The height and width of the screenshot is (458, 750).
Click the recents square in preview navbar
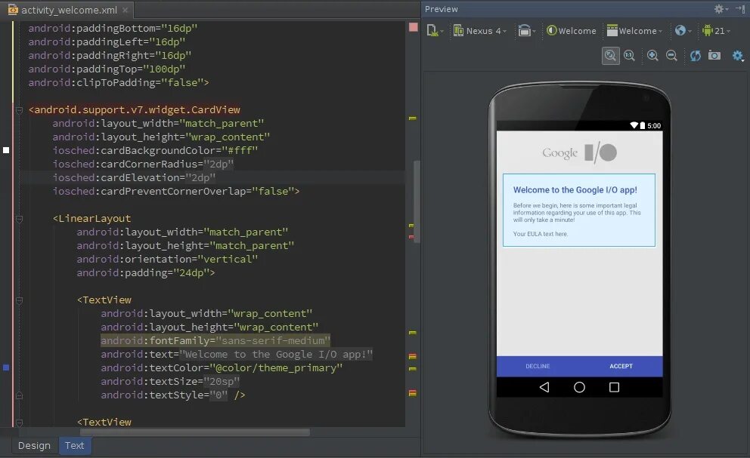click(614, 387)
